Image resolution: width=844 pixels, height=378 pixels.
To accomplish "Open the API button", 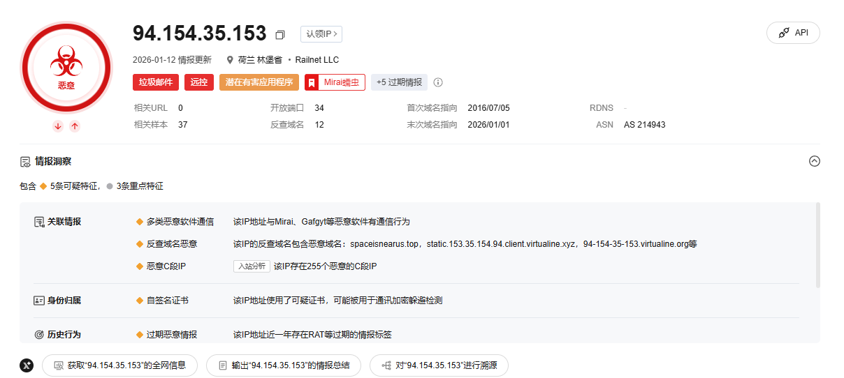I will point(793,33).
